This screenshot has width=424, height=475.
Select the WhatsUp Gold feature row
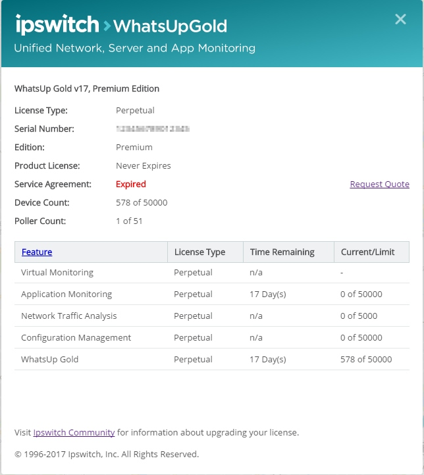click(x=49, y=360)
